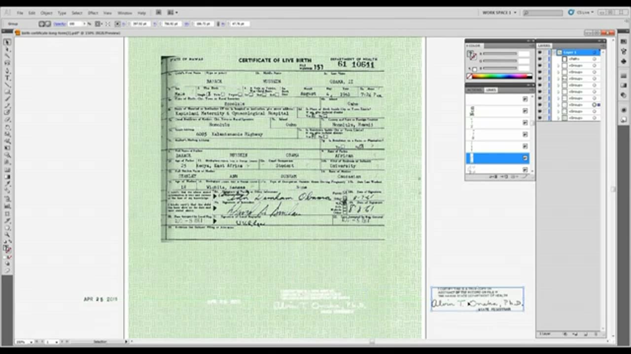Screen dimensions: 631x354
Task: Select the Direct Selection tool
Action: pos(7,49)
